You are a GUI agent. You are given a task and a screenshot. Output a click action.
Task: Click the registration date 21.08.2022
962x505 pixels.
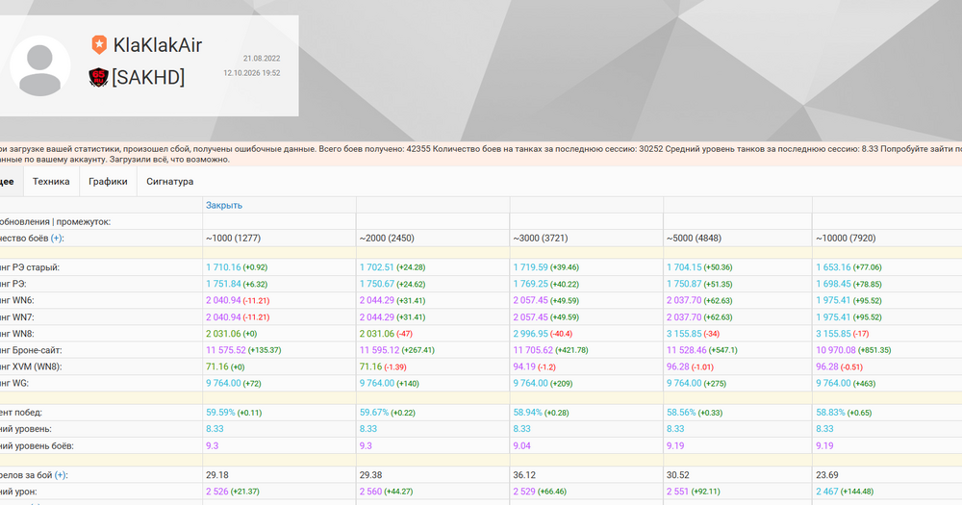[x=262, y=59]
